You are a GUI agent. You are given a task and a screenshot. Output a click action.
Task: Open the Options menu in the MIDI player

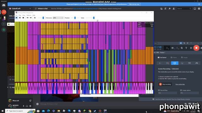[29, 15]
